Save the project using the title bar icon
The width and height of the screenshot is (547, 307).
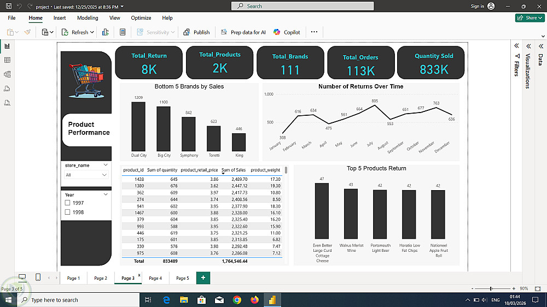pyautogui.click(x=9, y=6)
